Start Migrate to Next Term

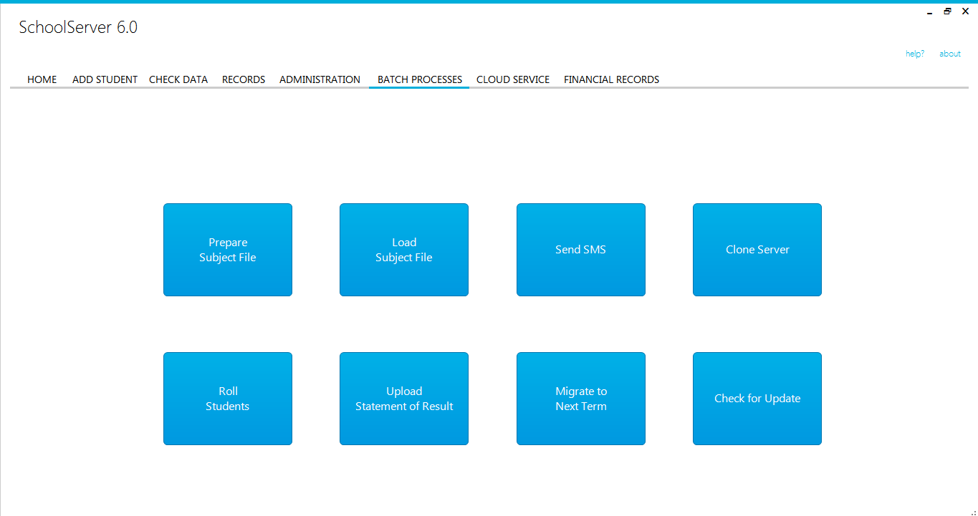point(580,399)
